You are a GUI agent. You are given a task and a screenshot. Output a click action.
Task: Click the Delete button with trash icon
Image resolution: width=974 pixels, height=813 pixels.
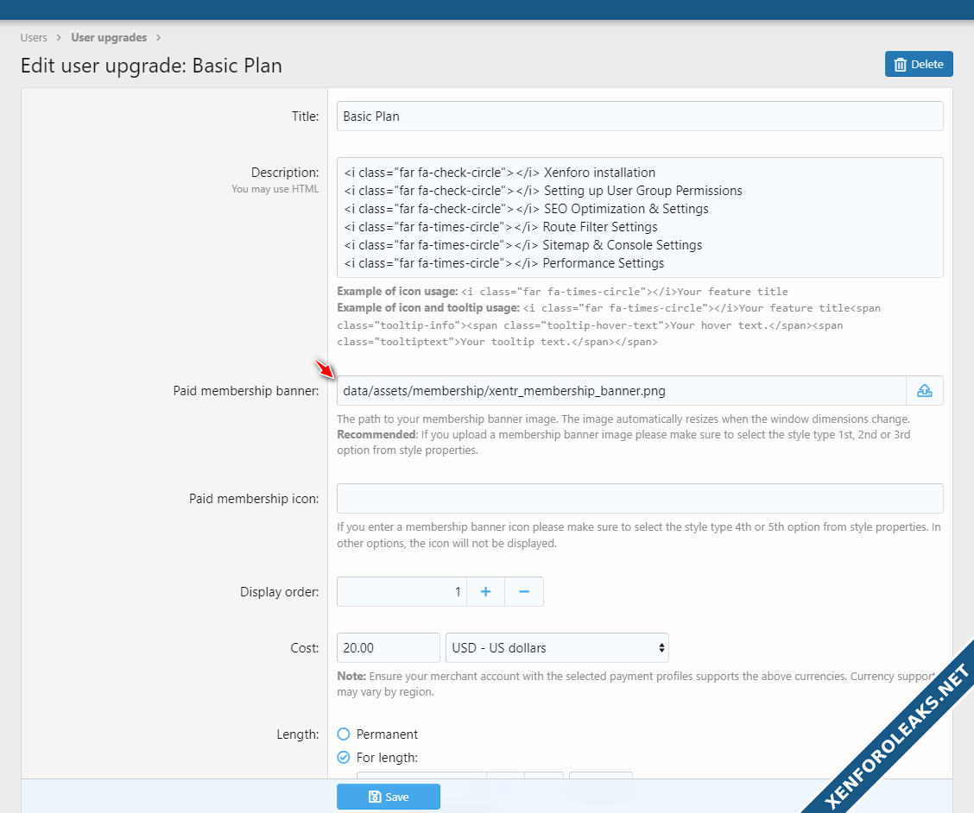click(x=919, y=64)
